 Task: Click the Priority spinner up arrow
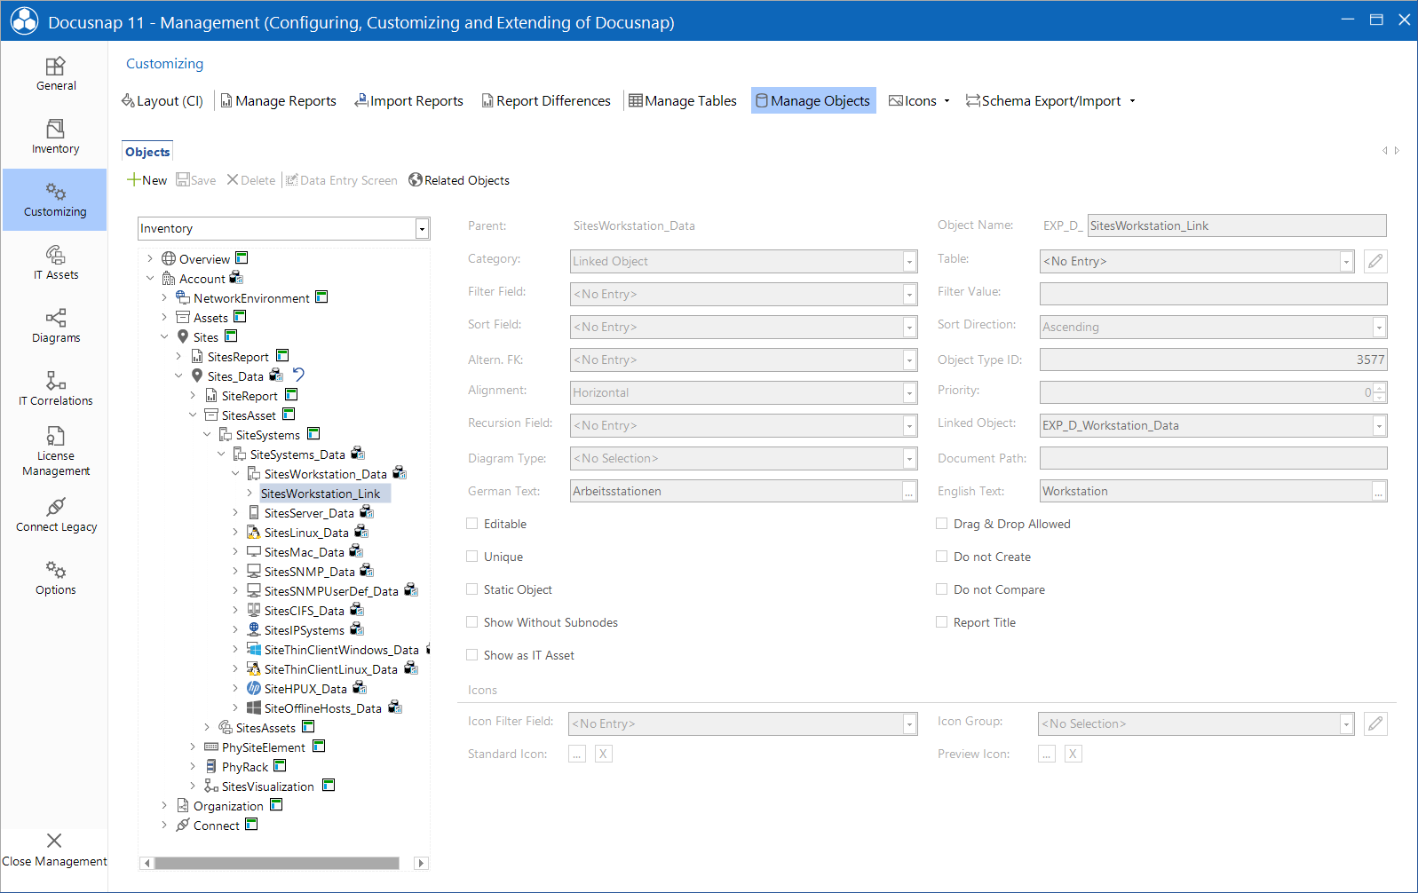coord(1379,388)
